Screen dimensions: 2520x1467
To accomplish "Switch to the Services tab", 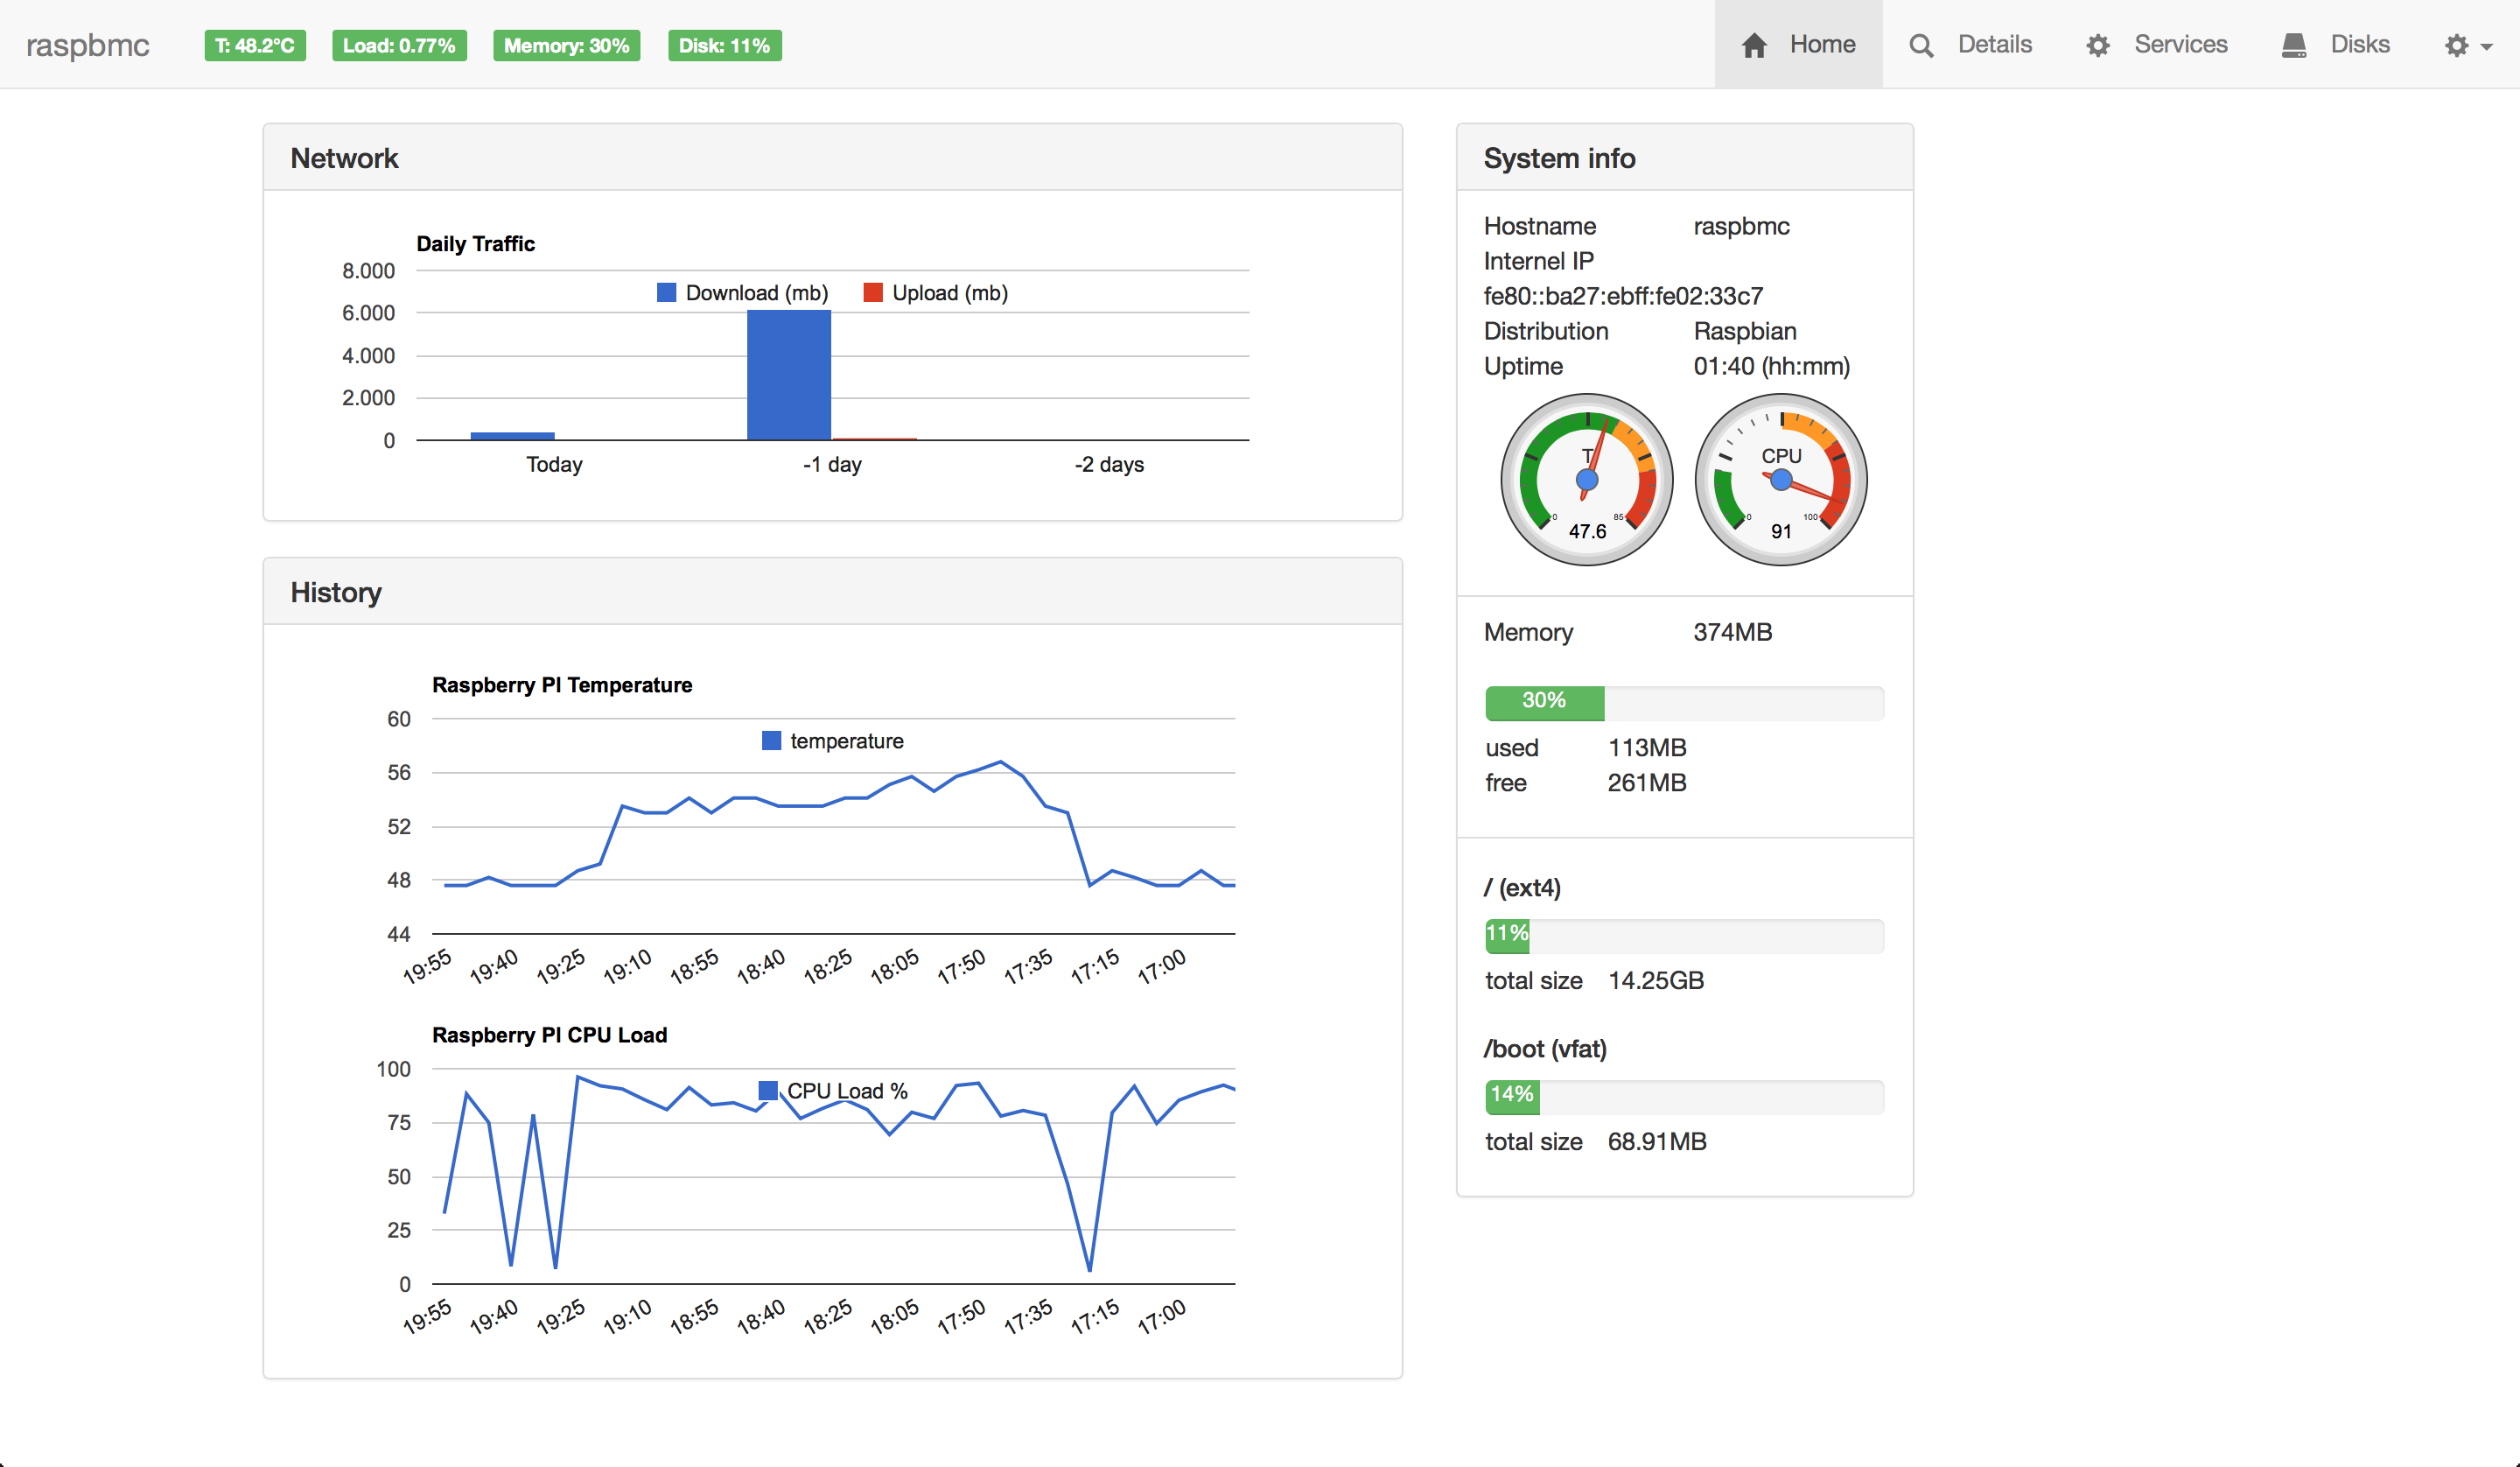I will click(x=2180, y=45).
